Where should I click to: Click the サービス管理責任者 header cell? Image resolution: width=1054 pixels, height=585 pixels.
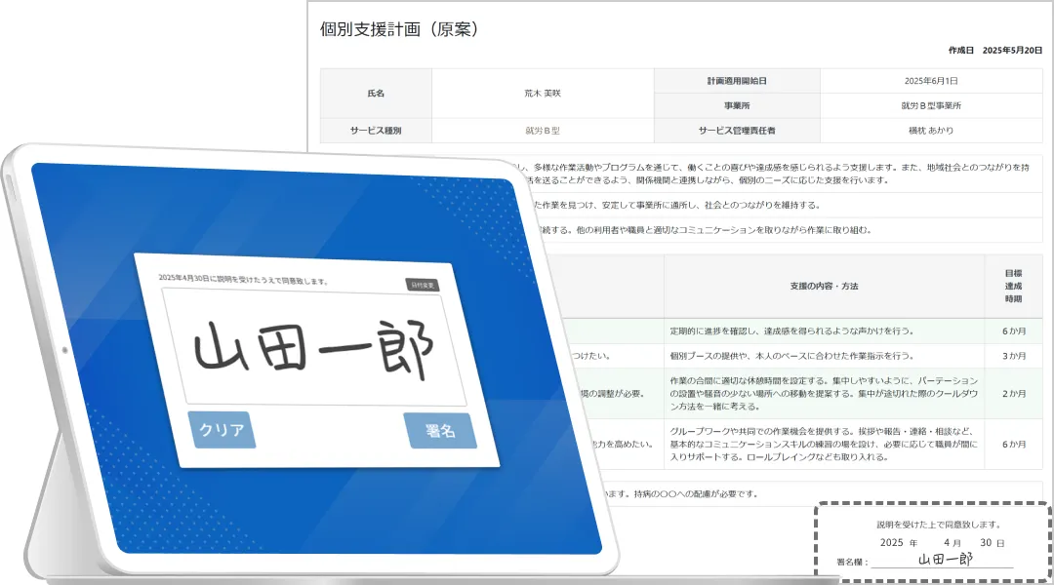tap(737, 131)
